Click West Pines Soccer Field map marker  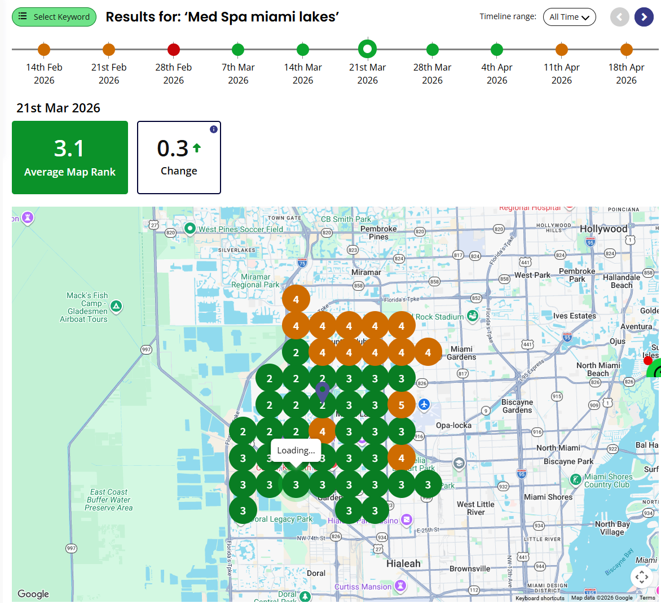[x=190, y=229]
